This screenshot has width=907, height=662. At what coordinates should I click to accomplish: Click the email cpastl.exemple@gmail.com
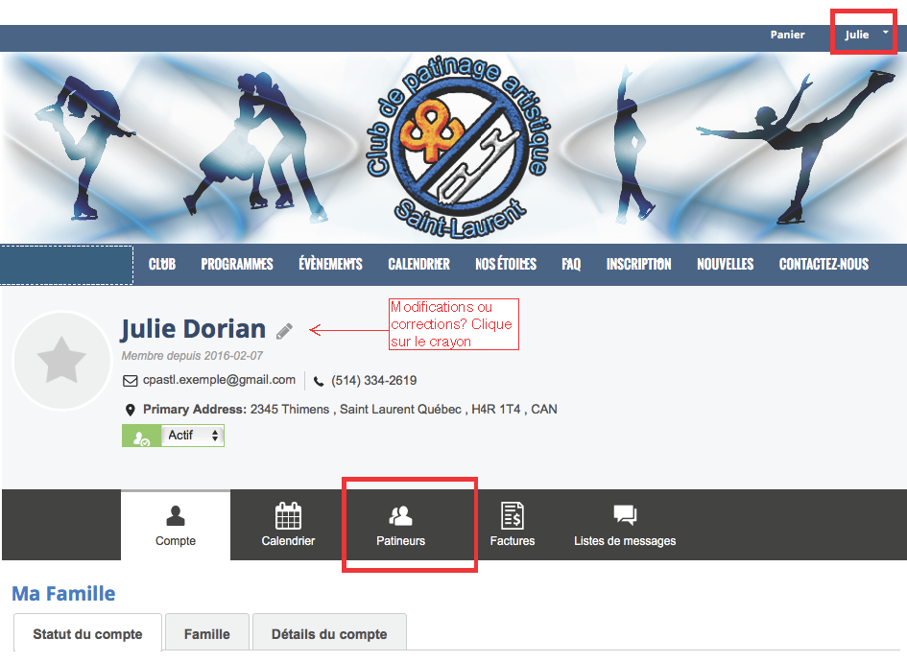coord(219,380)
